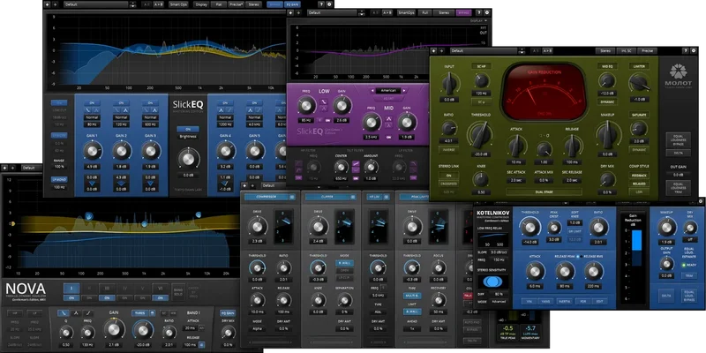706x353 pixels.
Task: Open settings gear in SlickEQ Mastering toolbar
Action: click(x=329, y=4)
